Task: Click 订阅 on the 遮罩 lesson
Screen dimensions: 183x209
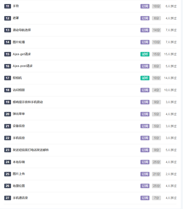Action: (145, 18)
